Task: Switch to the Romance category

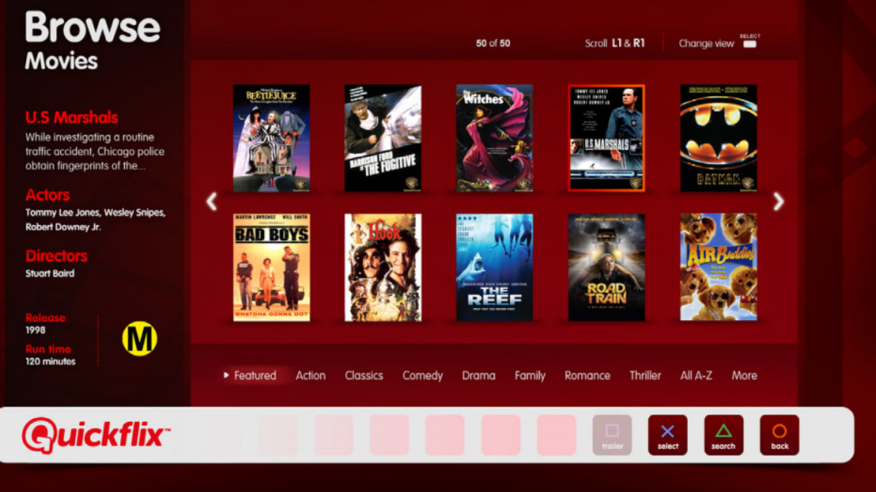Action: click(x=587, y=376)
